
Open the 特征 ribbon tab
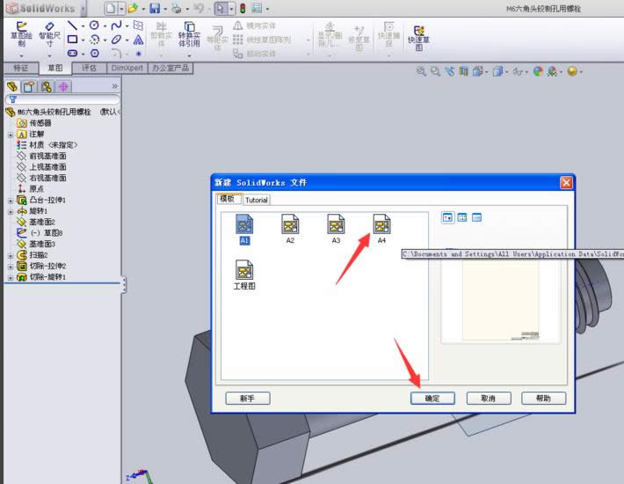coord(21,68)
